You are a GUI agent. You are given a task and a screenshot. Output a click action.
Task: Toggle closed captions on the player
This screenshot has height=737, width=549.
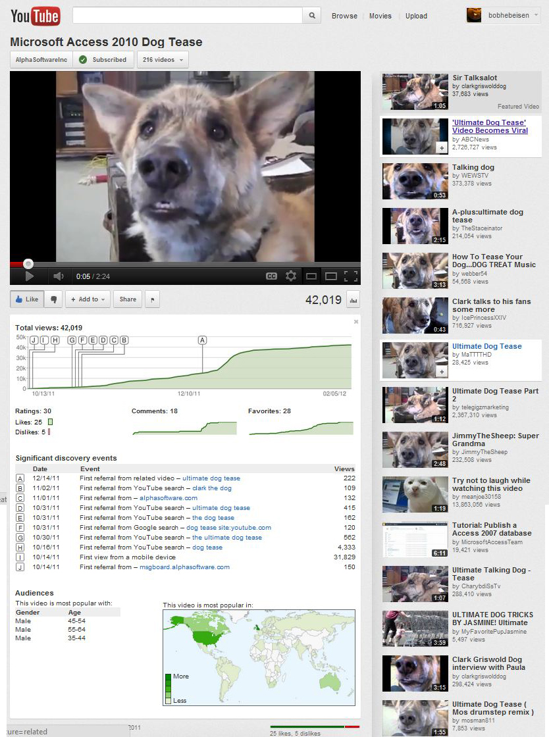pos(271,276)
